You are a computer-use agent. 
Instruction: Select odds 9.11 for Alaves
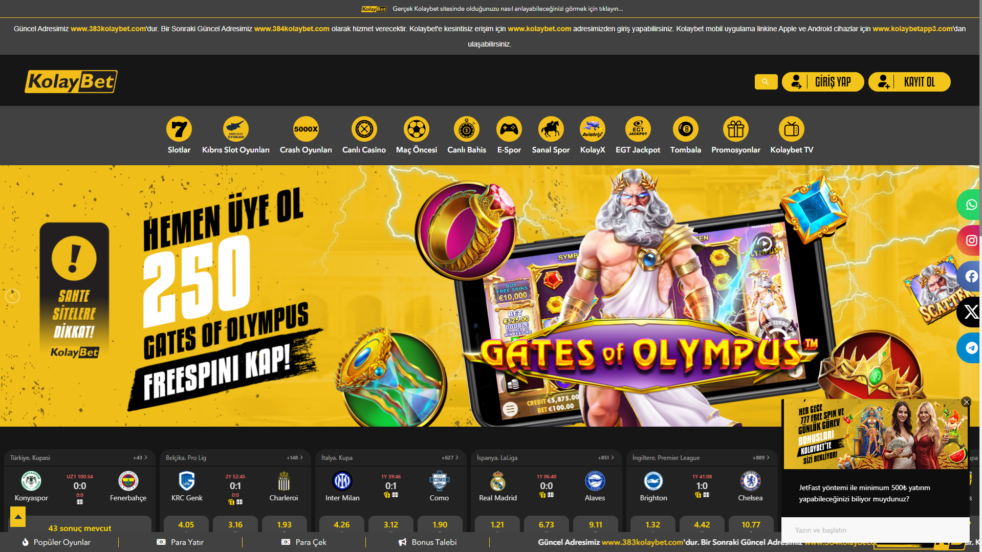596,524
